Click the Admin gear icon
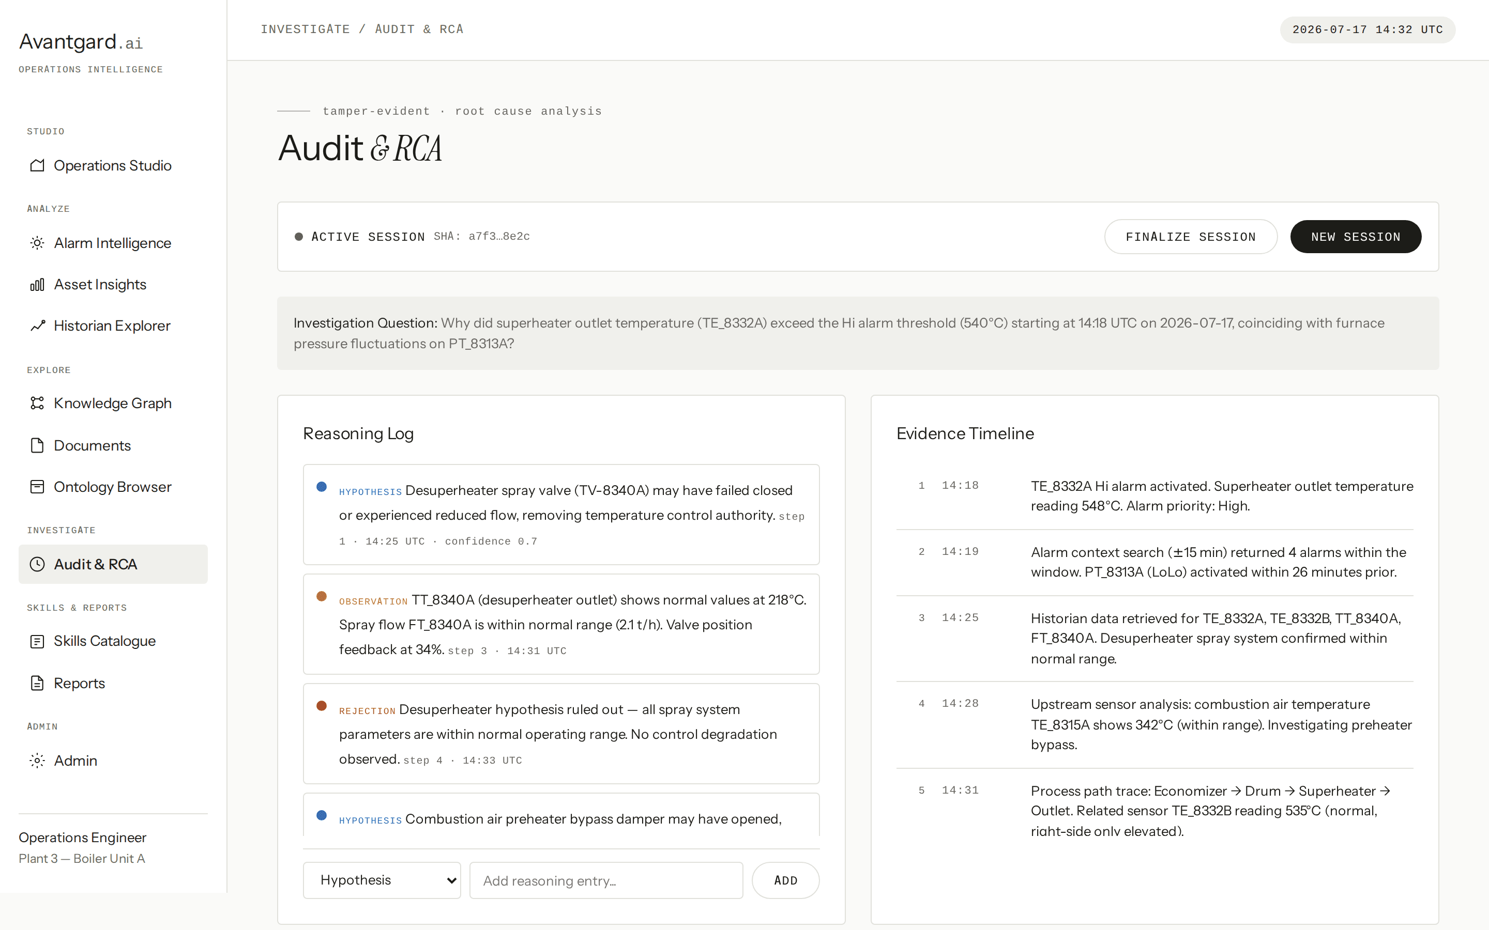 click(x=37, y=760)
